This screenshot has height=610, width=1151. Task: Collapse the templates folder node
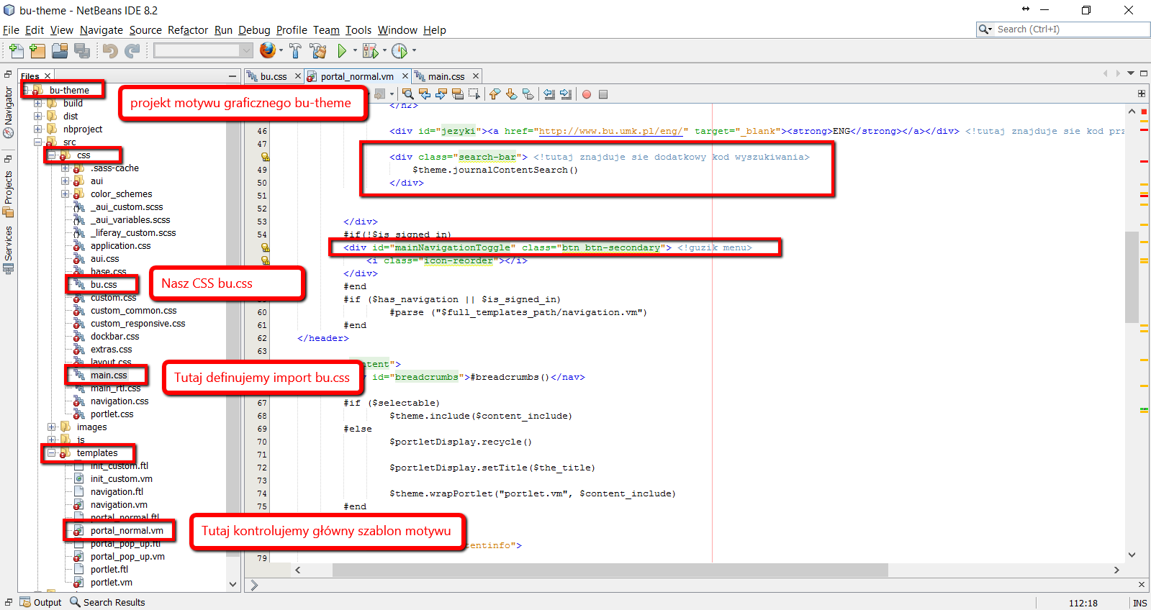(52, 453)
